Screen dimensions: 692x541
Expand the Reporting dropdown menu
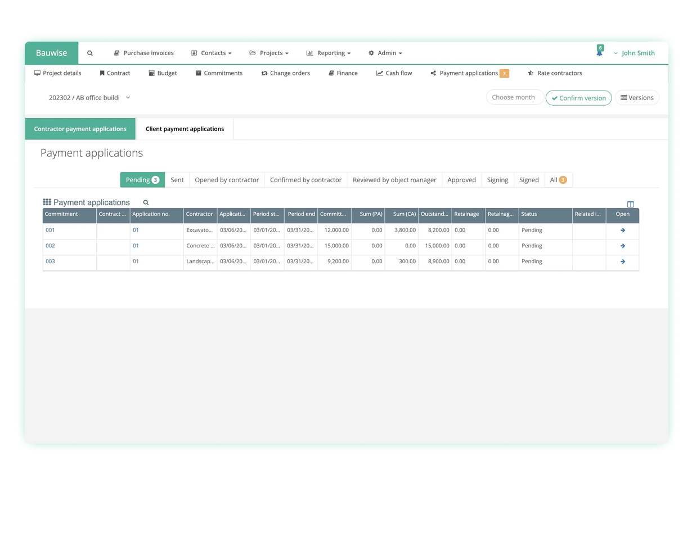pos(328,53)
